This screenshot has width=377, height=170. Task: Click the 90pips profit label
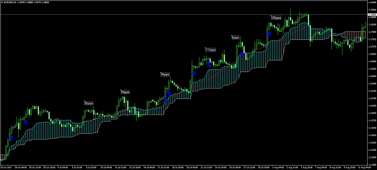[x=165, y=75]
